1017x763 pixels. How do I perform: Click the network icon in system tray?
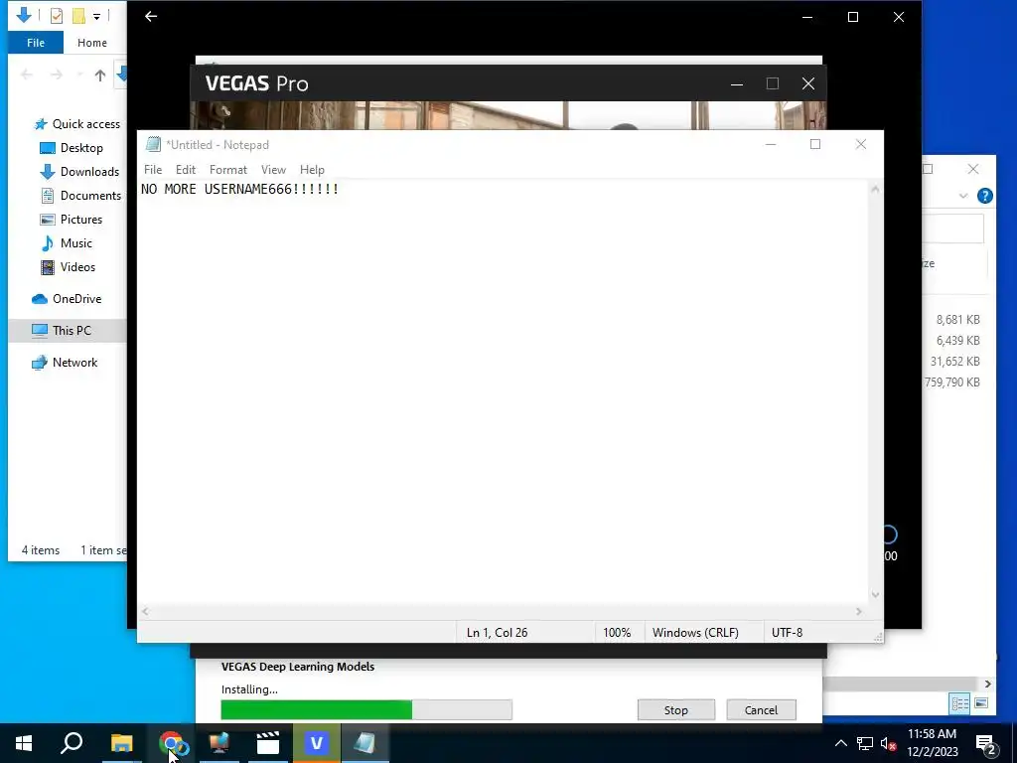(865, 743)
